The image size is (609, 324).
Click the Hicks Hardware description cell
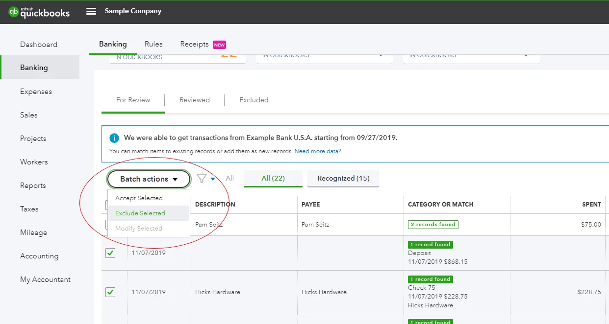click(x=218, y=292)
